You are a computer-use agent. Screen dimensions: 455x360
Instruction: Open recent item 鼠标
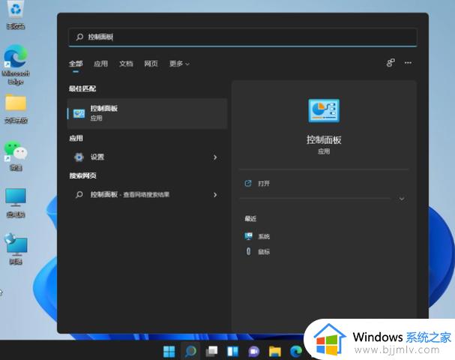[258, 251]
